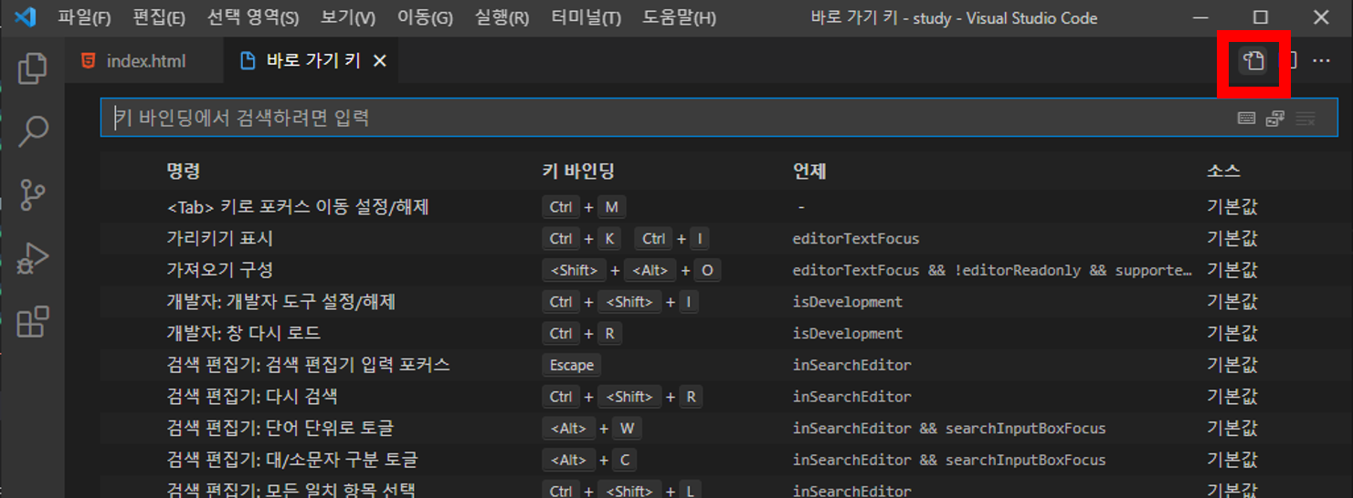Open the More Actions ellipsis menu
Image resolution: width=1353 pixels, height=498 pixels.
tap(1321, 61)
